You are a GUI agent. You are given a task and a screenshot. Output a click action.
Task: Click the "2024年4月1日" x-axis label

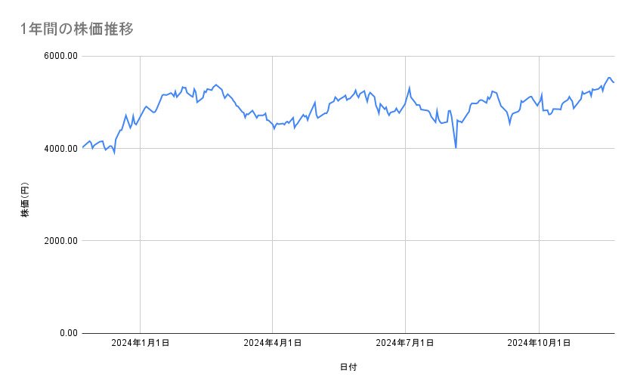click(273, 344)
